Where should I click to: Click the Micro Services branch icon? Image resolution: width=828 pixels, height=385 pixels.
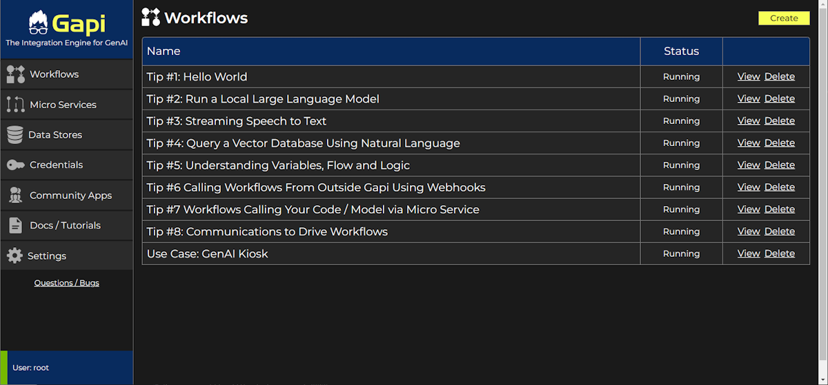click(15, 105)
